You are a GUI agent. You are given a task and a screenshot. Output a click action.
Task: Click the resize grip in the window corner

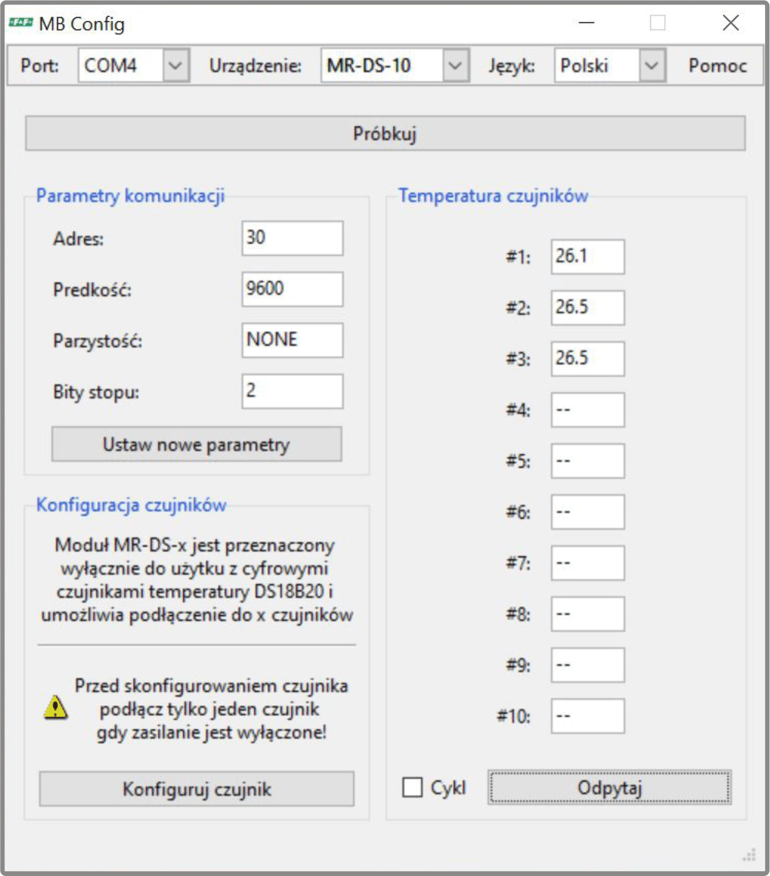click(749, 855)
